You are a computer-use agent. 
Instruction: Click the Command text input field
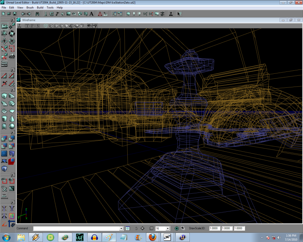pos(78,228)
